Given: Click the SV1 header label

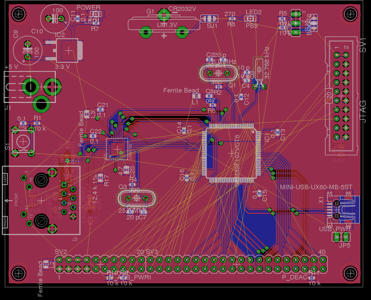Looking at the screenshot, I should 363,45.
